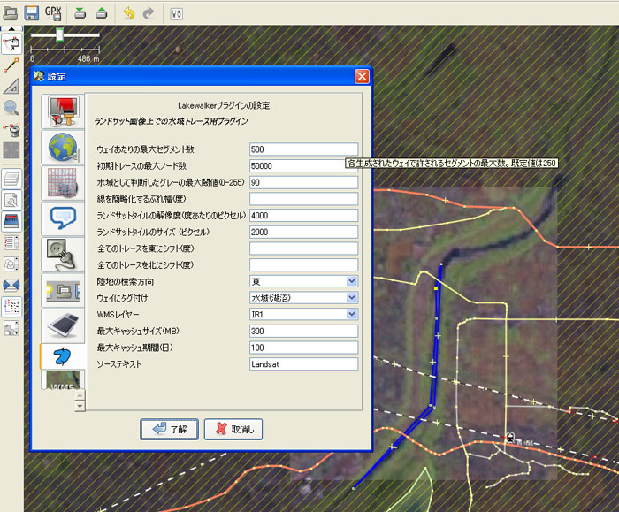The width and height of the screenshot is (619, 512).
Task: Toggle the dotted list validator panel
Action: 11,306
